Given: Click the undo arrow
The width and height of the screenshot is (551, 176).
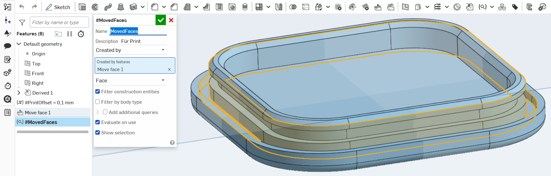Looking at the screenshot, I should tap(22, 7).
